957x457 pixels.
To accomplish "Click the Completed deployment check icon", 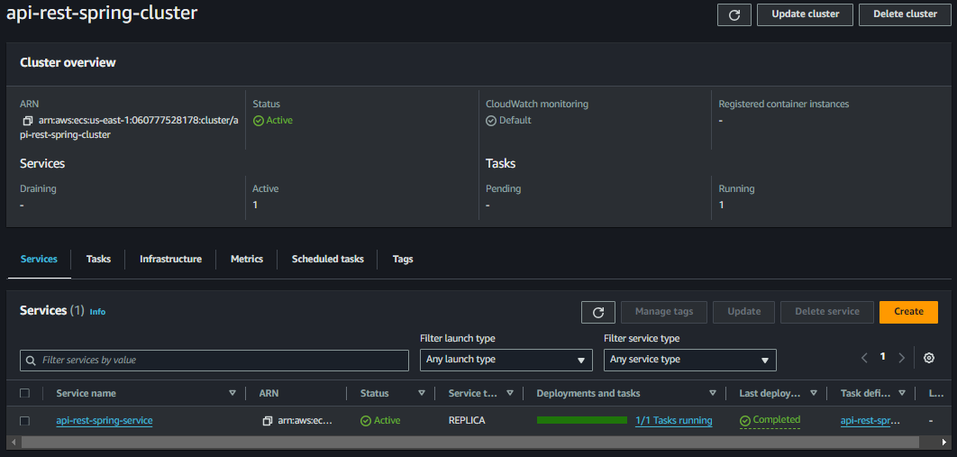I will click(x=745, y=420).
